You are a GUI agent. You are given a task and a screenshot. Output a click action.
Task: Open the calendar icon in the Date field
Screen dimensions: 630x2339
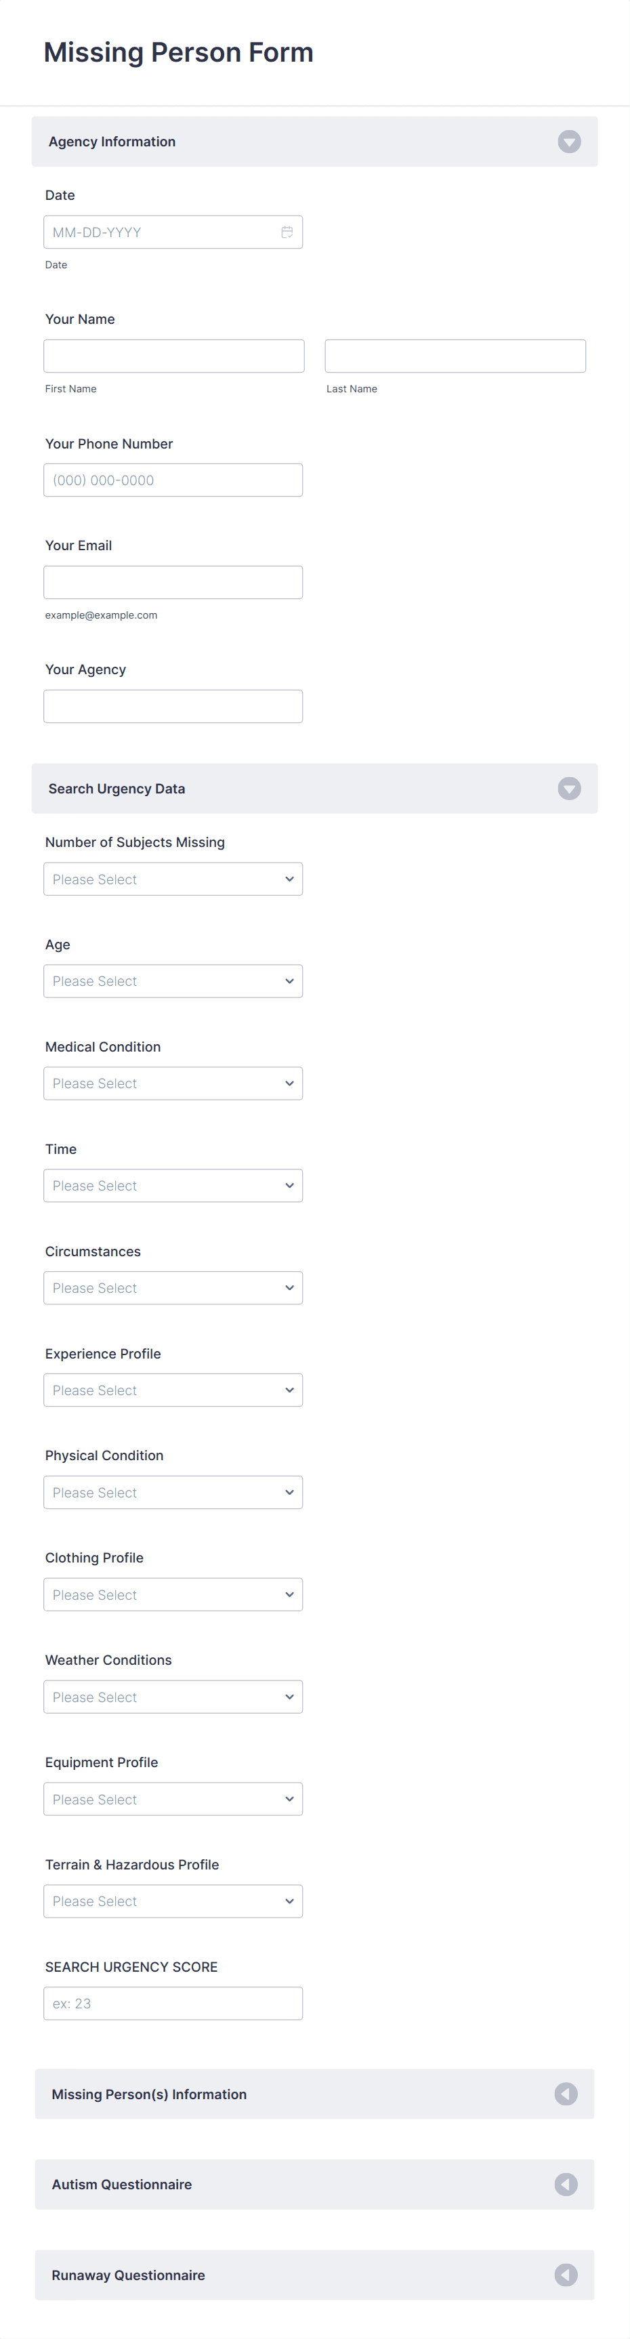tap(287, 232)
